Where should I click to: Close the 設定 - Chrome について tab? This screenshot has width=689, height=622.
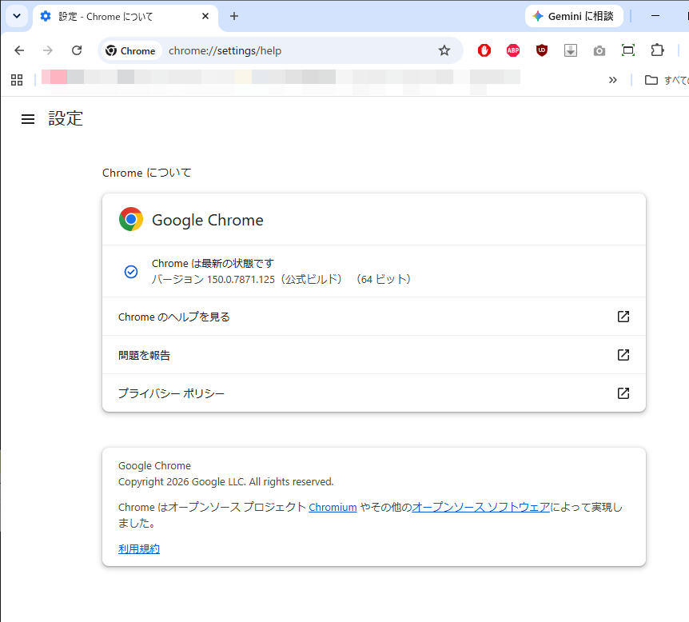click(205, 16)
